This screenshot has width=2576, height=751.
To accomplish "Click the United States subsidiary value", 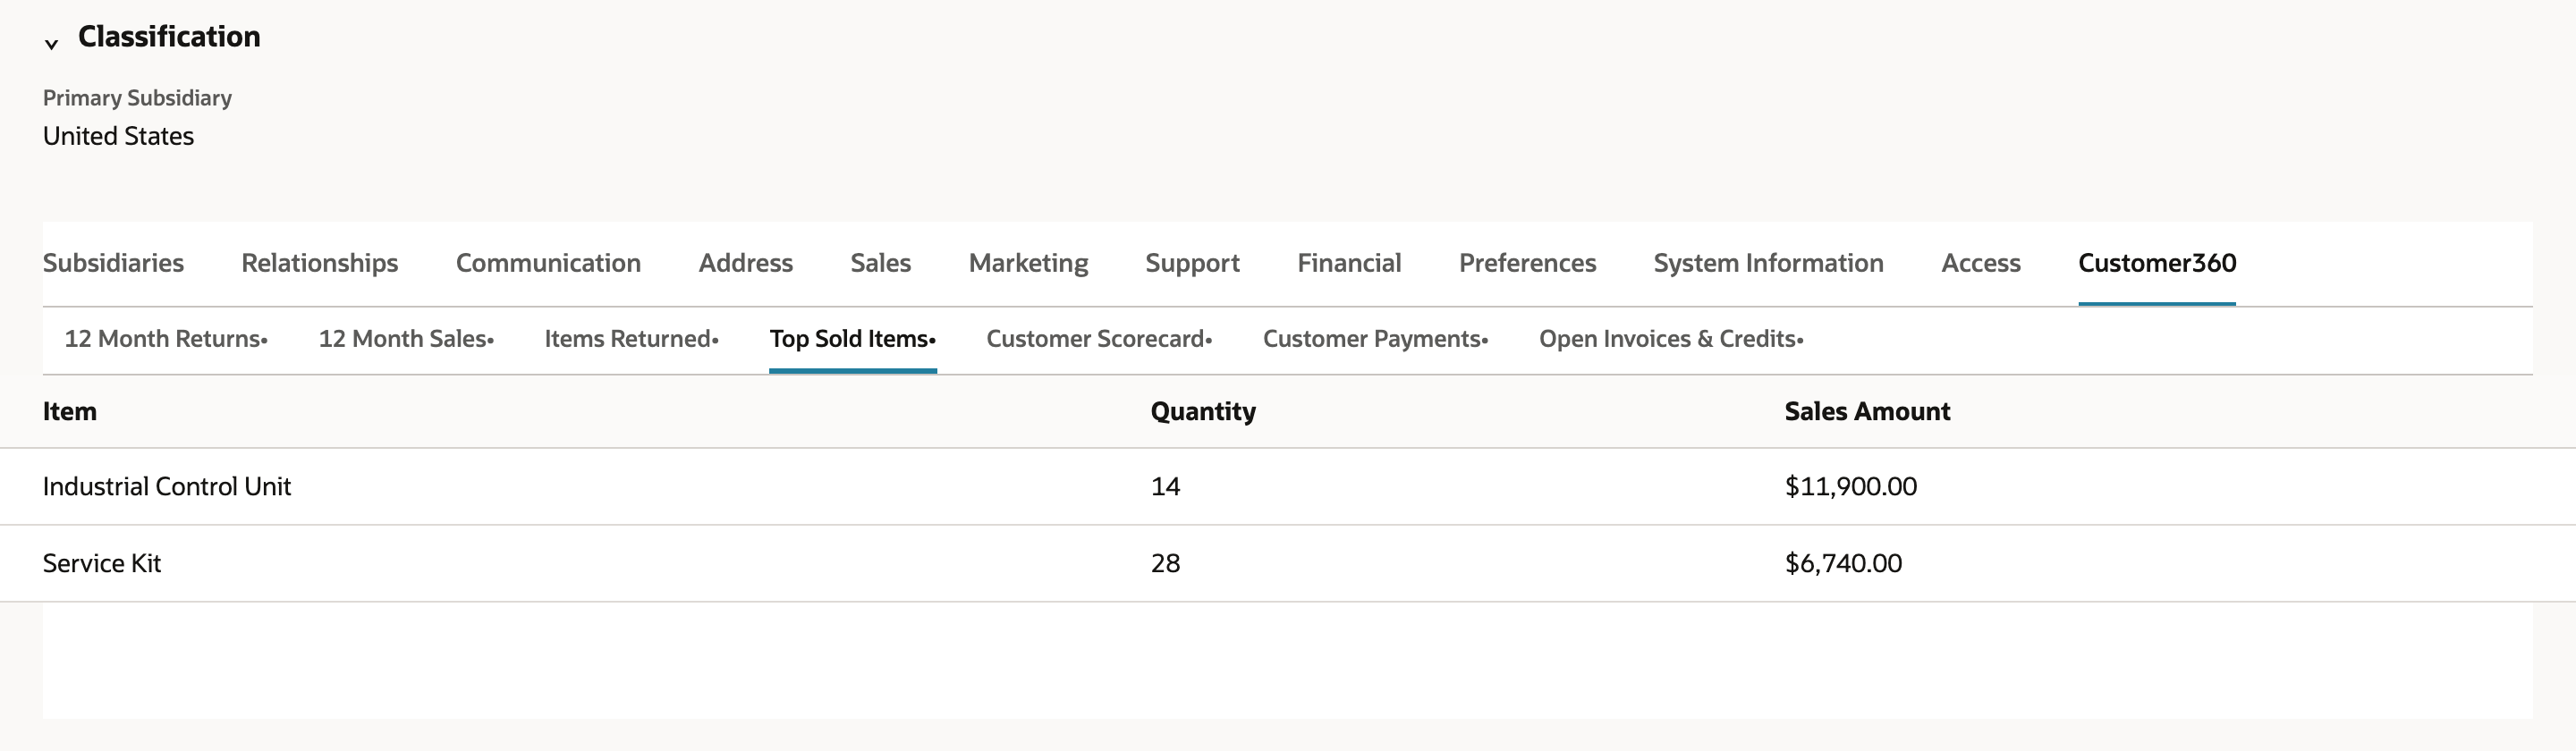I will click(118, 136).
